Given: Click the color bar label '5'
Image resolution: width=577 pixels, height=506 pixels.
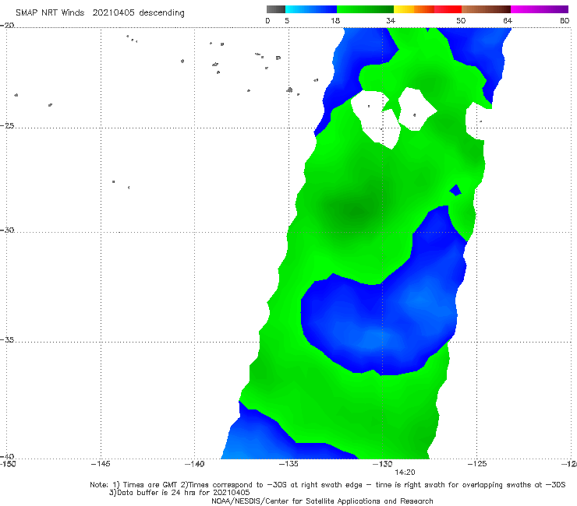Looking at the screenshot, I should click(287, 20).
